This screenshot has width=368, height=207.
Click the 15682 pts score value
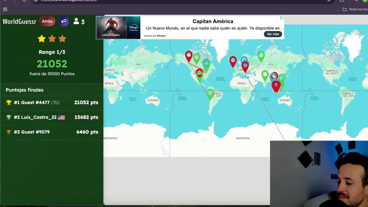(86, 117)
